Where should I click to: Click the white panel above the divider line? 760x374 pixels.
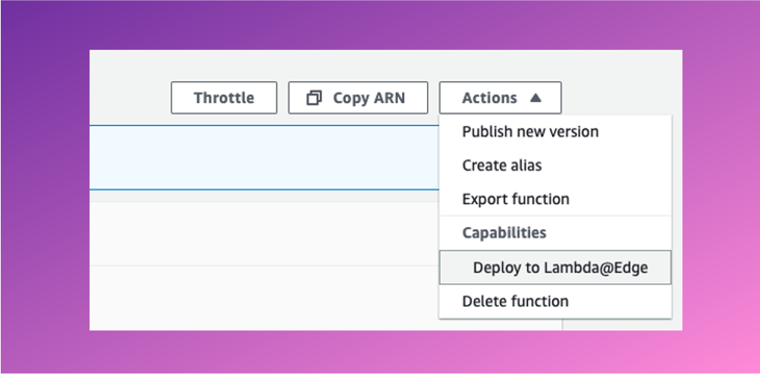coord(264,234)
